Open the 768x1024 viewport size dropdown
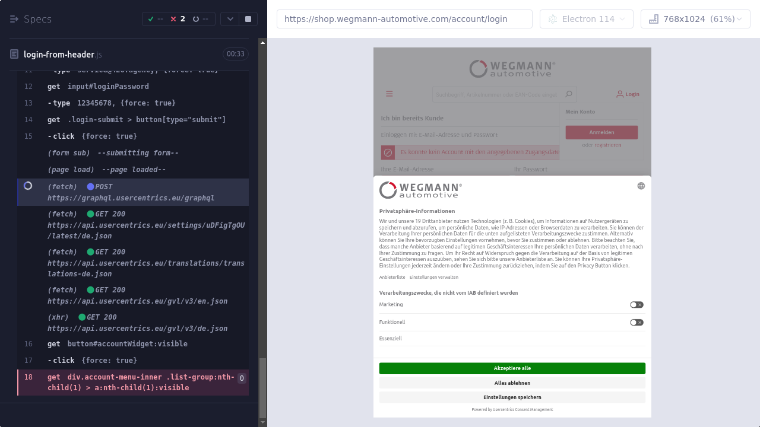The height and width of the screenshot is (427, 760). (x=695, y=19)
